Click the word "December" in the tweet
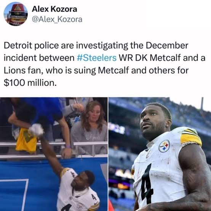 tap(167, 45)
